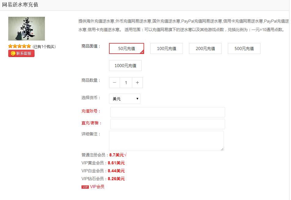Image resolution: width=291 pixels, height=200 pixels.
Task: Open the 美元 currency dropdown
Action: click(125, 99)
